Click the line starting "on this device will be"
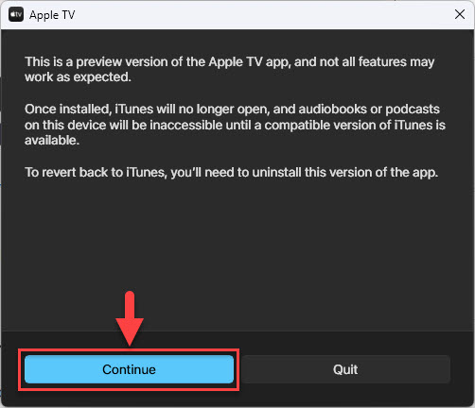 [235, 125]
